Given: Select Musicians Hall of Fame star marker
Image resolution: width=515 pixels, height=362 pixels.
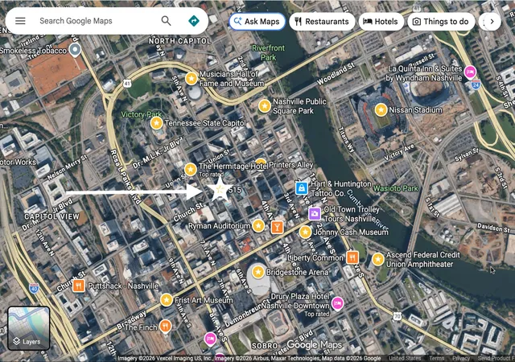Looking at the screenshot, I should pos(192,79).
